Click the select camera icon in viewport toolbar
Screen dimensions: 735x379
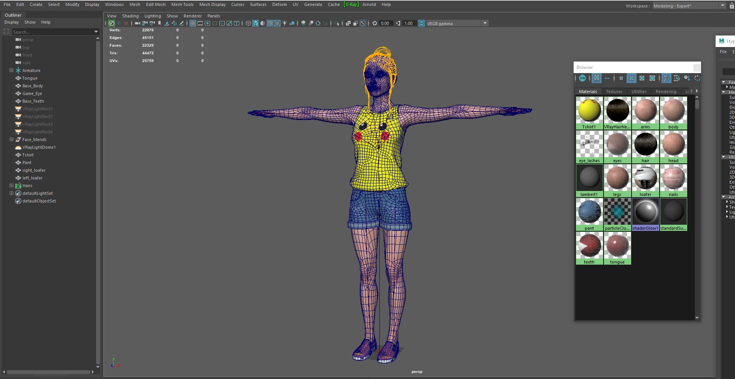[x=137, y=23]
